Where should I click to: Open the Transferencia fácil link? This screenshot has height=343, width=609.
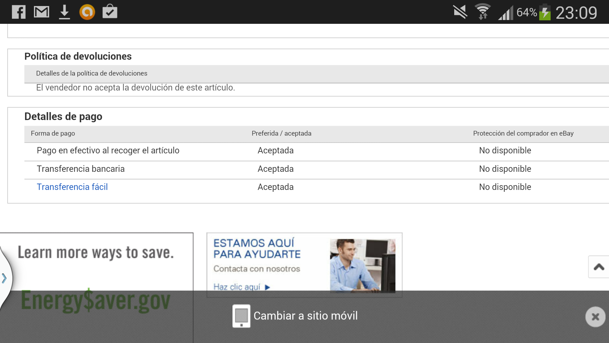[72, 187]
